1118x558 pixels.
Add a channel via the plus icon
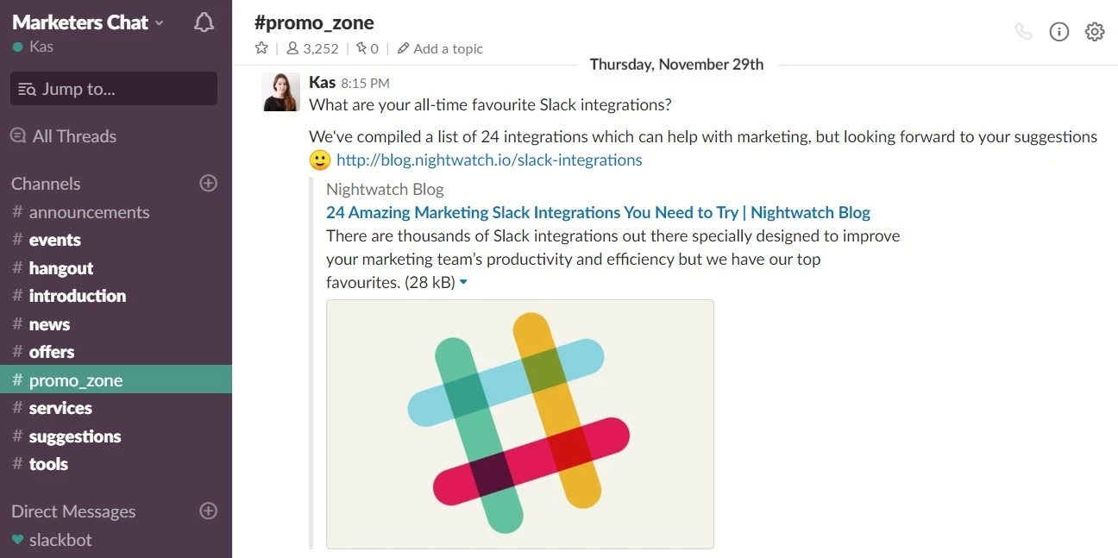point(208,183)
